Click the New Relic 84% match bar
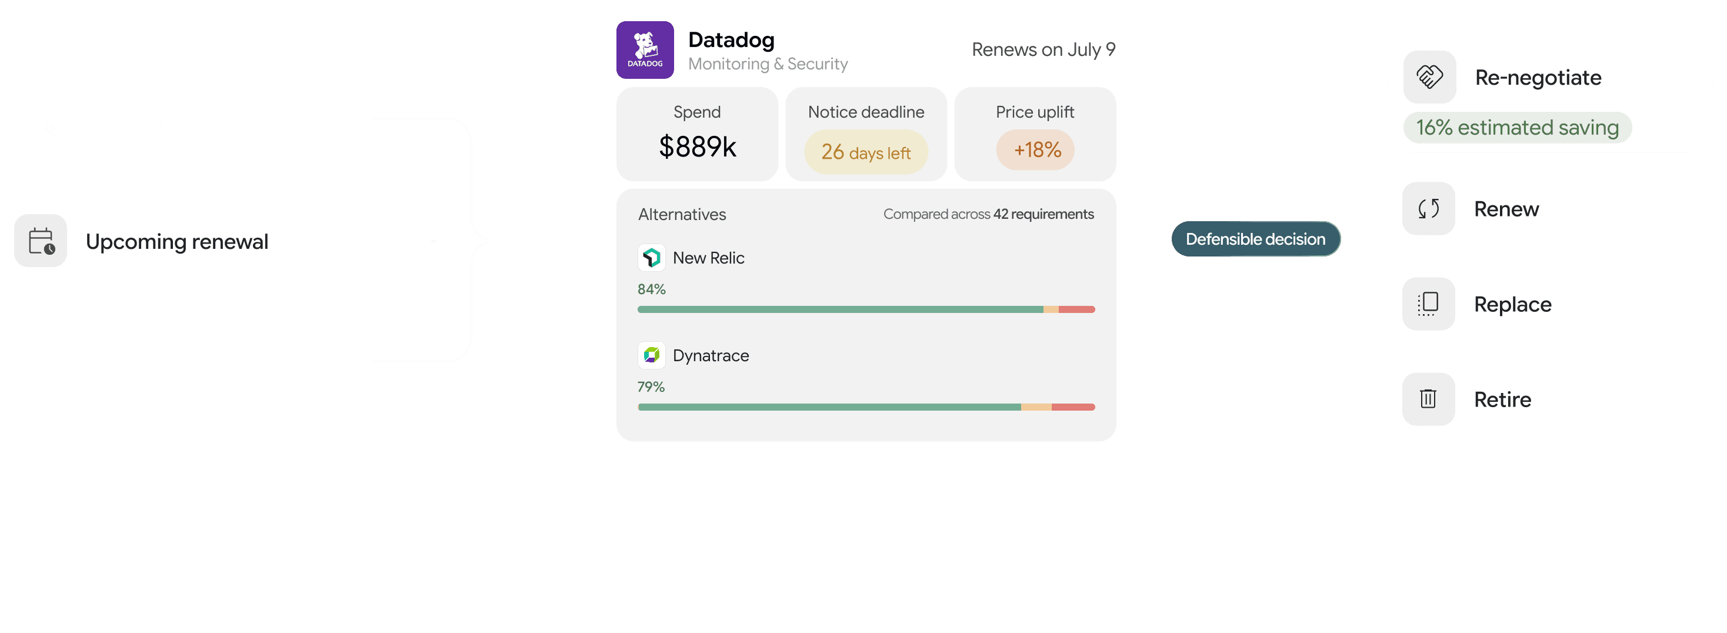Viewport: 1727px width, 633px height. pos(866,309)
